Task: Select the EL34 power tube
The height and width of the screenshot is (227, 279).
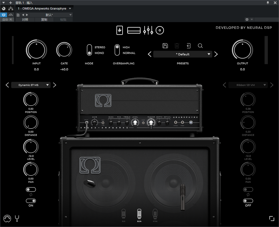Action: click(x=139, y=215)
